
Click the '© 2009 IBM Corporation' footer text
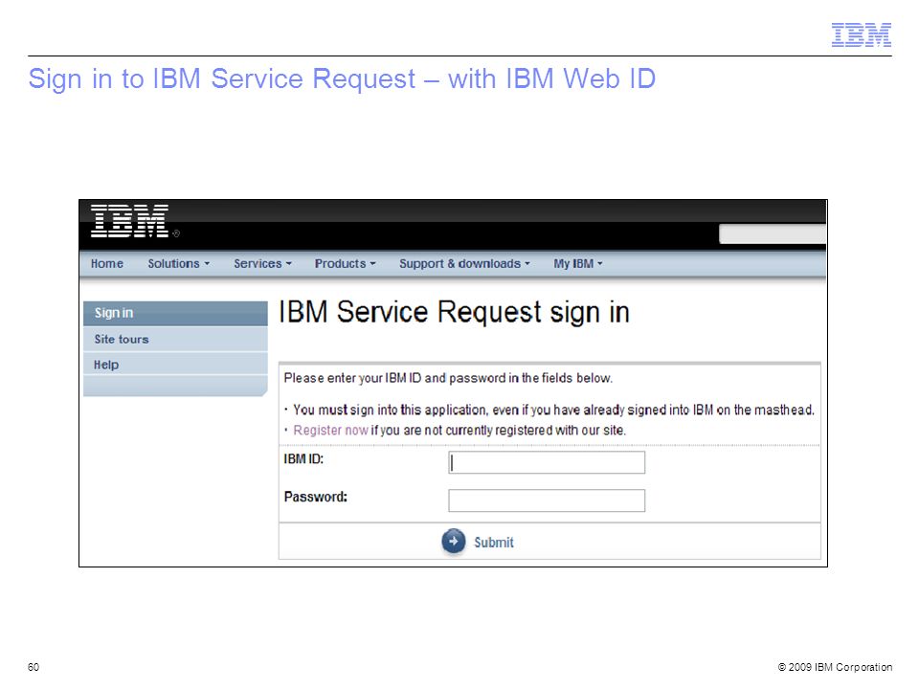coord(835,667)
